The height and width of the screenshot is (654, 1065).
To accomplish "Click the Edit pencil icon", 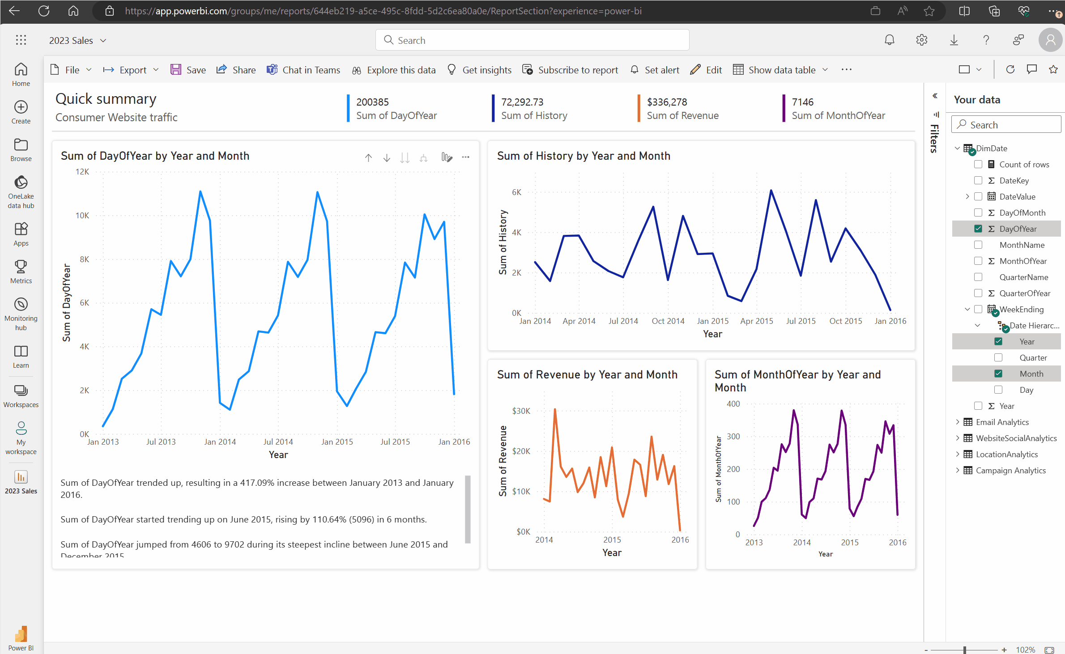I will tap(694, 70).
